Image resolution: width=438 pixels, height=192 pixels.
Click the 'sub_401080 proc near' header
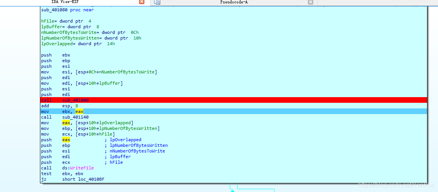(x=67, y=10)
